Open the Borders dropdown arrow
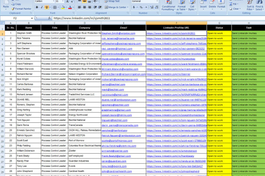 [x=58, y=7]
